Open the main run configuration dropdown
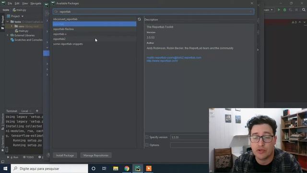The width and height of the screenshot is (307, 173). click(269, 10)
